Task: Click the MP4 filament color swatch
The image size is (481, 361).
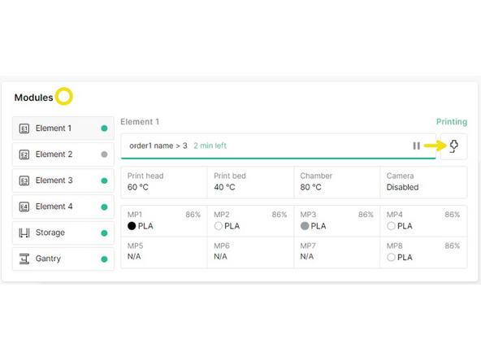Action: (x=391, y=226)
